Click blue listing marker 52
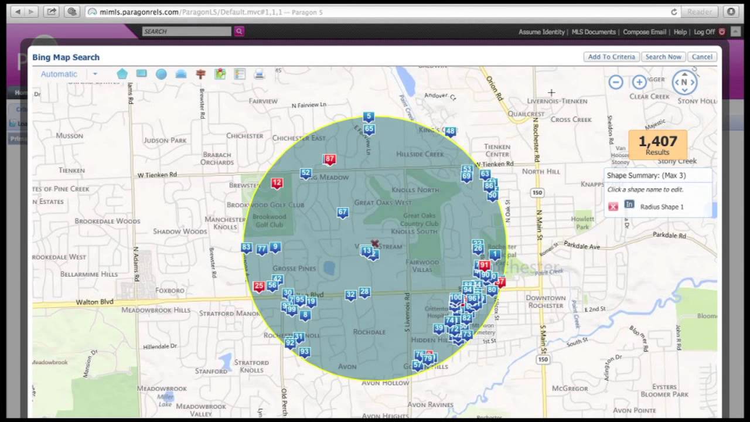 [x=305, y=173]
